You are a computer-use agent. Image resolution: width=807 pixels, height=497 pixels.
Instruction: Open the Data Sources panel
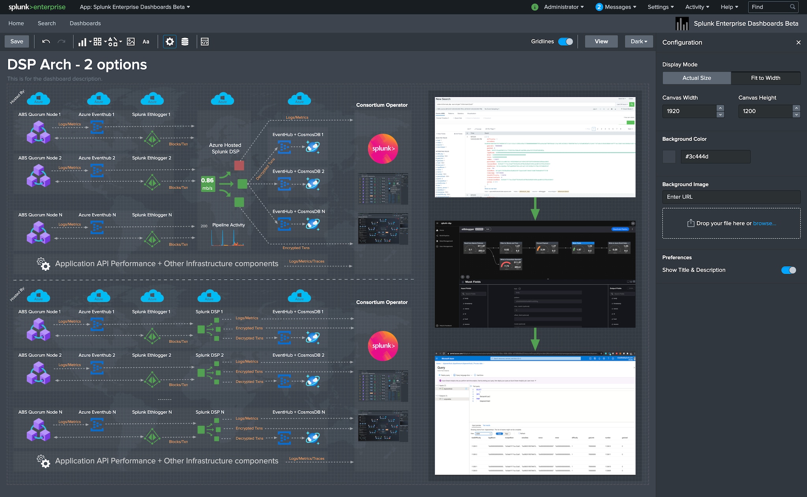(185, 41)
